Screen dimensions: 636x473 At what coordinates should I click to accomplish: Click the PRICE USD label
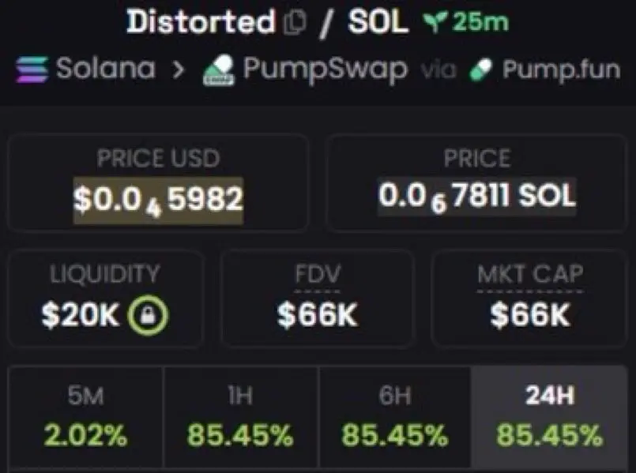pos(158,159)
